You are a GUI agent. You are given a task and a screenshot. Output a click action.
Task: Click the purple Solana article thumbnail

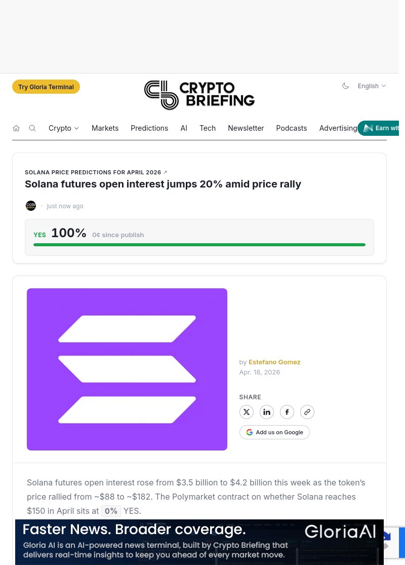tap(127, 369)
